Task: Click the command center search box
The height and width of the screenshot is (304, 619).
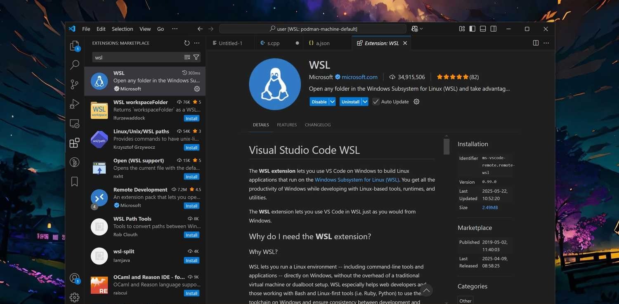Action: coord(313,29)
